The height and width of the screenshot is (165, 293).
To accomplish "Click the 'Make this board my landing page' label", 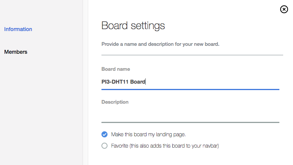I will (x=148, y=134).
